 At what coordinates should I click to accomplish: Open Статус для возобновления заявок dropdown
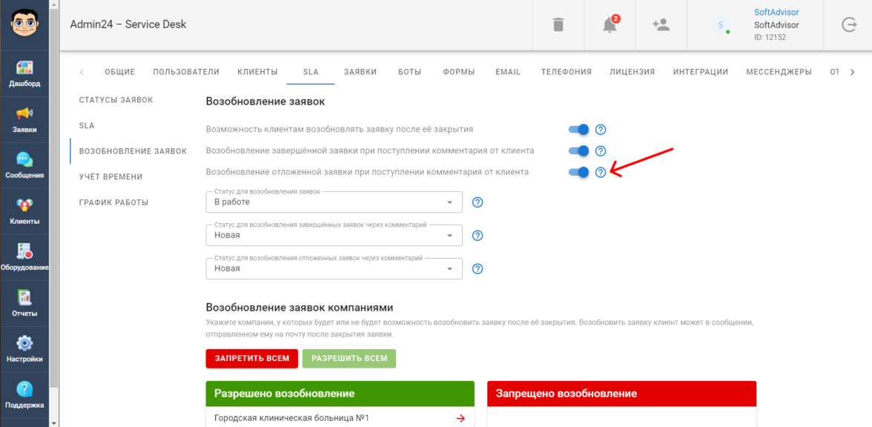[334, 202]
